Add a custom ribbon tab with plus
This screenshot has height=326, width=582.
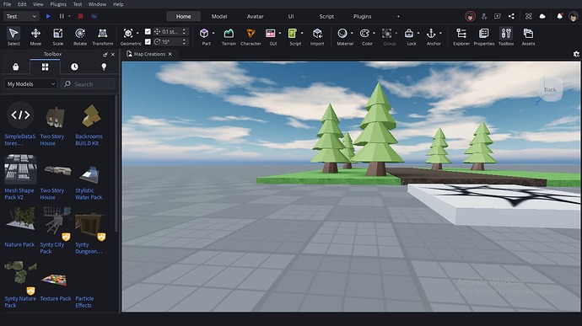pos(398,16)
